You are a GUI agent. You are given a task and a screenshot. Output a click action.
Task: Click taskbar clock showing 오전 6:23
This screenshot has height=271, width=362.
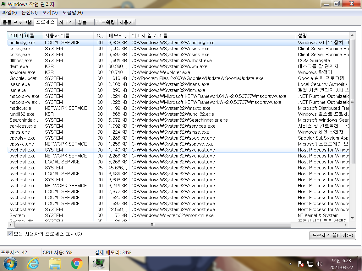coord(341,264)
